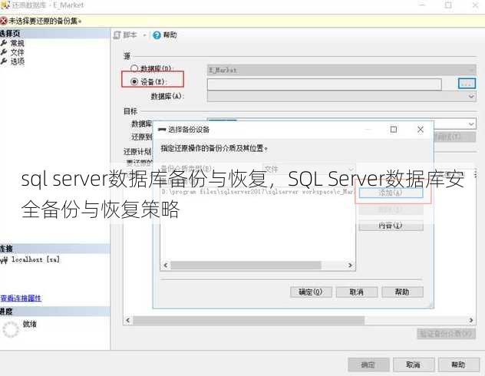Screen dimensions: 485x376
Task: Click the main window horizontal scrollbar thumb
Action: click(x=249, y=321)
